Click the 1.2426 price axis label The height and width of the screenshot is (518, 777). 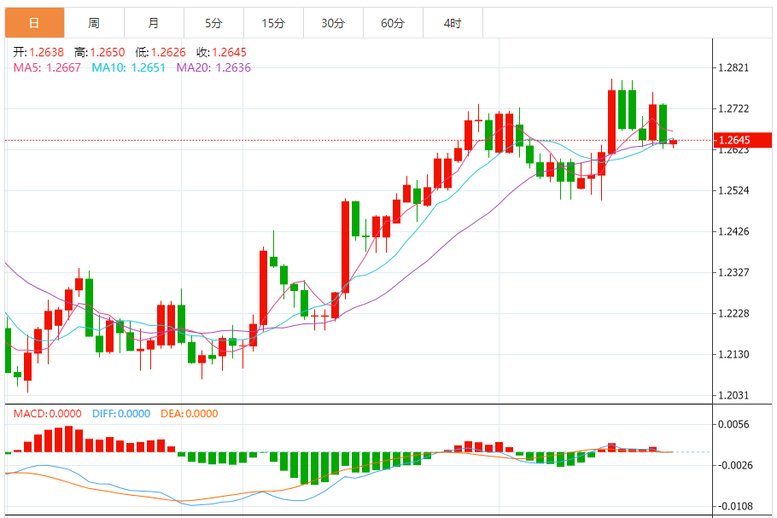tap(734, 232)
